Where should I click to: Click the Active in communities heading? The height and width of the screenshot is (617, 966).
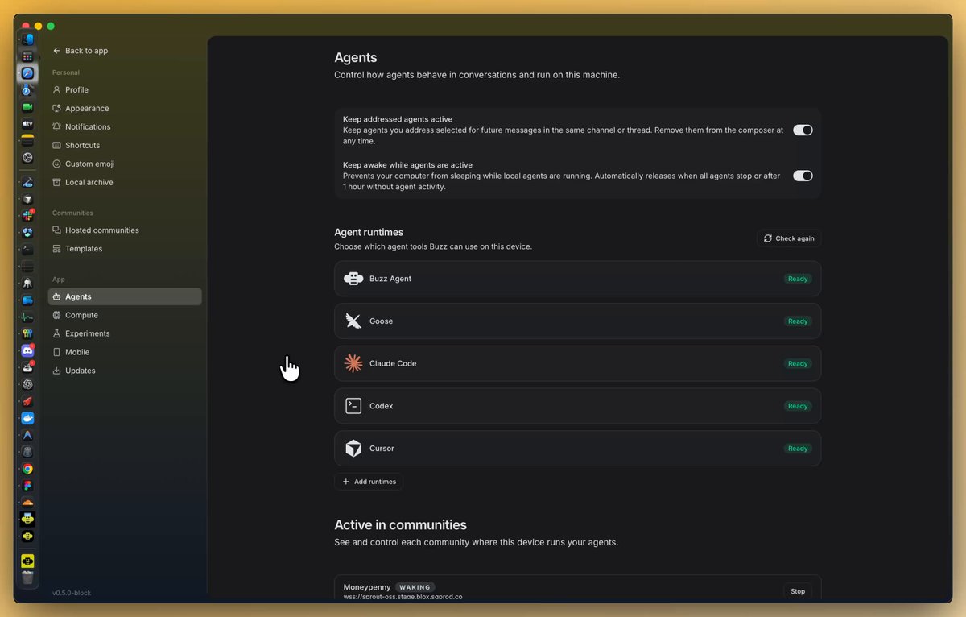400,525
